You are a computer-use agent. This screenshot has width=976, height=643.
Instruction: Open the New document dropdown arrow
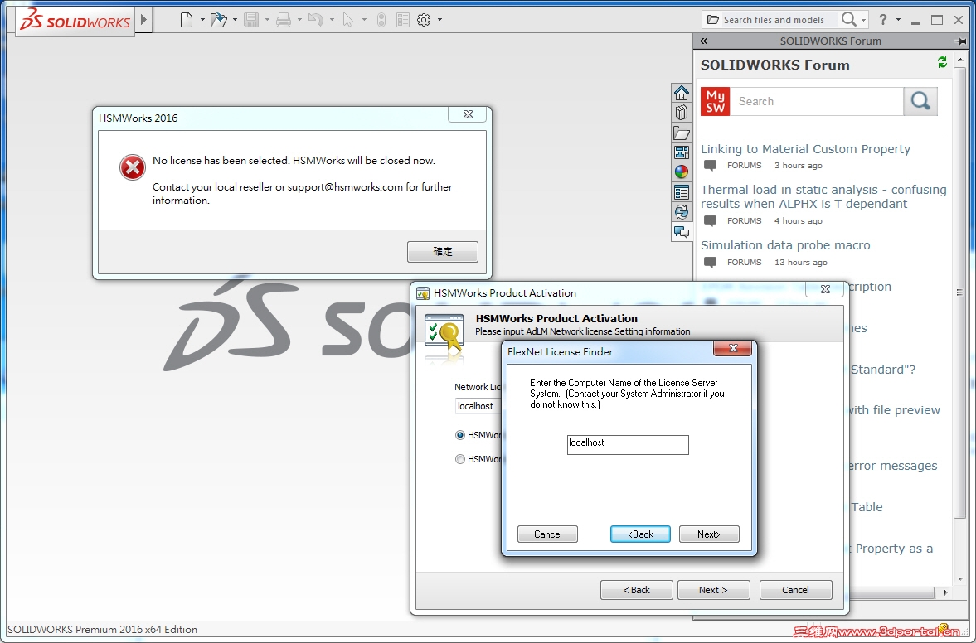tap(202, 20)
